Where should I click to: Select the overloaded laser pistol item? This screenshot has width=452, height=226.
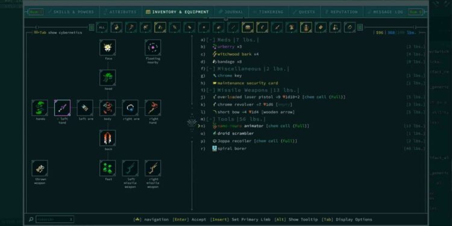coord(313,97)
